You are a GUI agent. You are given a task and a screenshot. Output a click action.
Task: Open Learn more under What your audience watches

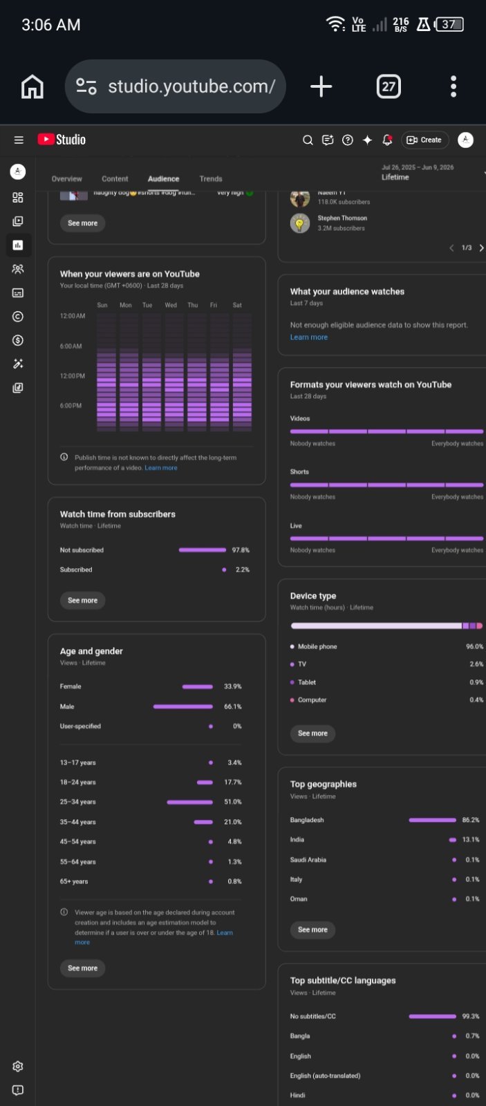click(x=309, y=337)
